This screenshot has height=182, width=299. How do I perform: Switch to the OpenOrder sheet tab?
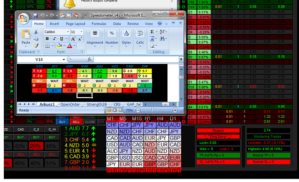[70, 104]
